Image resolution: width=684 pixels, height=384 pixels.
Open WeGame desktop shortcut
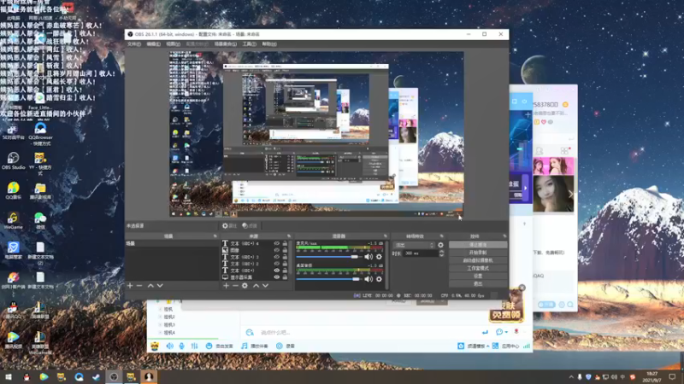point(13,221)
